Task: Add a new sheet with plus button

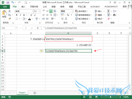Action: [35, 93]
